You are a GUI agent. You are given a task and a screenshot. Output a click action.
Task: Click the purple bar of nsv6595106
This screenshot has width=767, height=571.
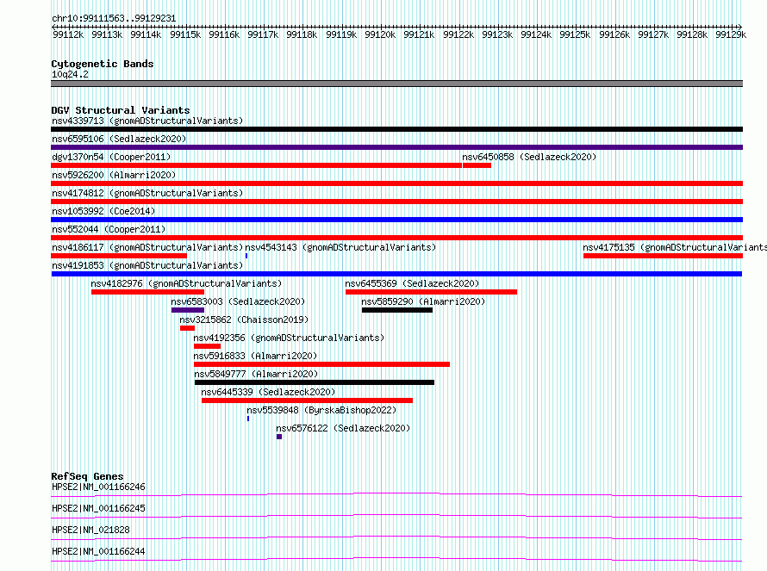pyautogui.click(x=396, y=147)
